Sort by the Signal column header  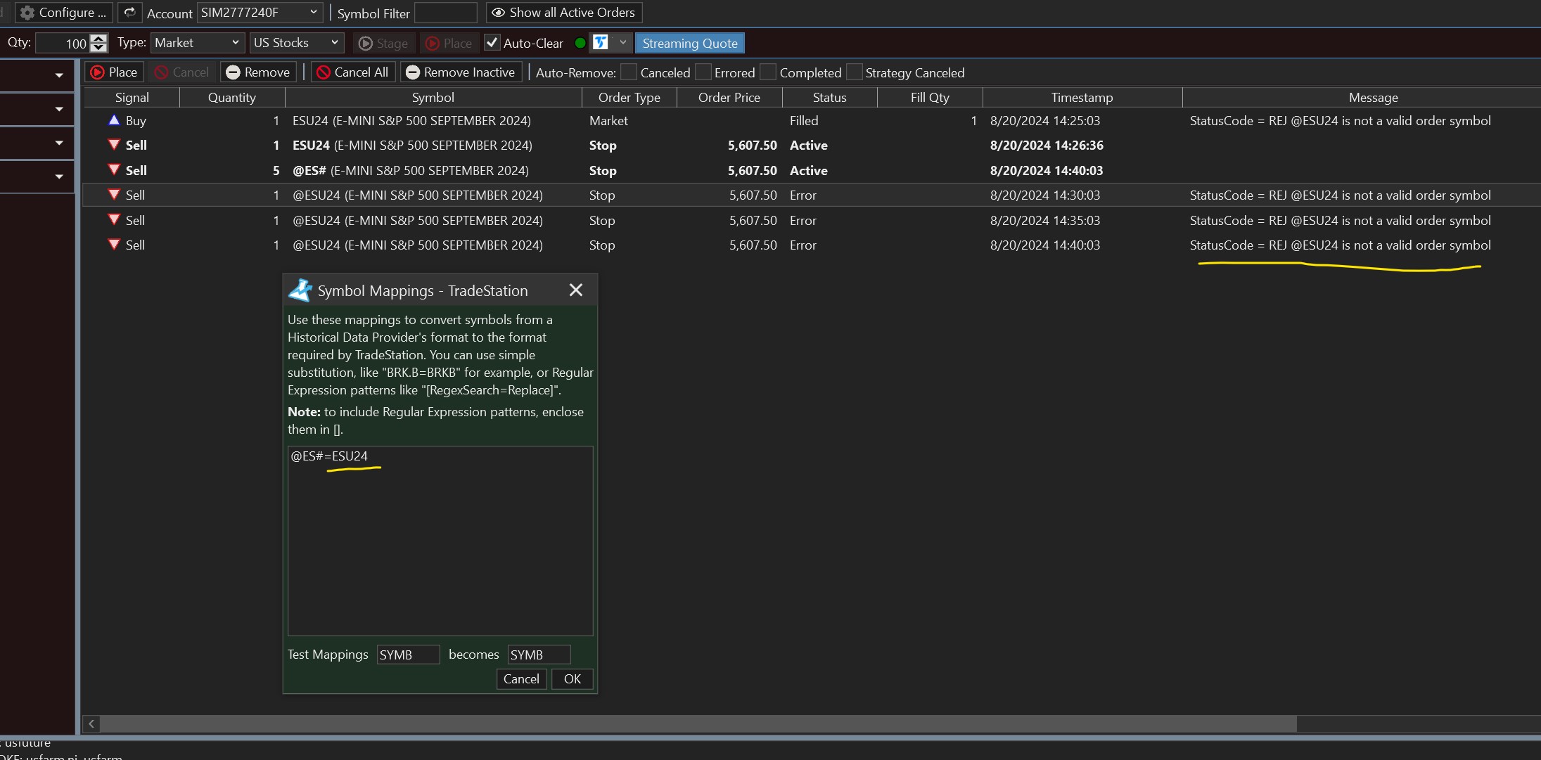click(x=132, y=98)
